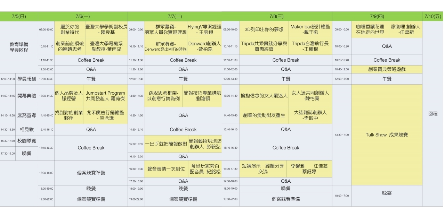
Task: Click the 開幕典禮 entry
Action: (26, 96)
